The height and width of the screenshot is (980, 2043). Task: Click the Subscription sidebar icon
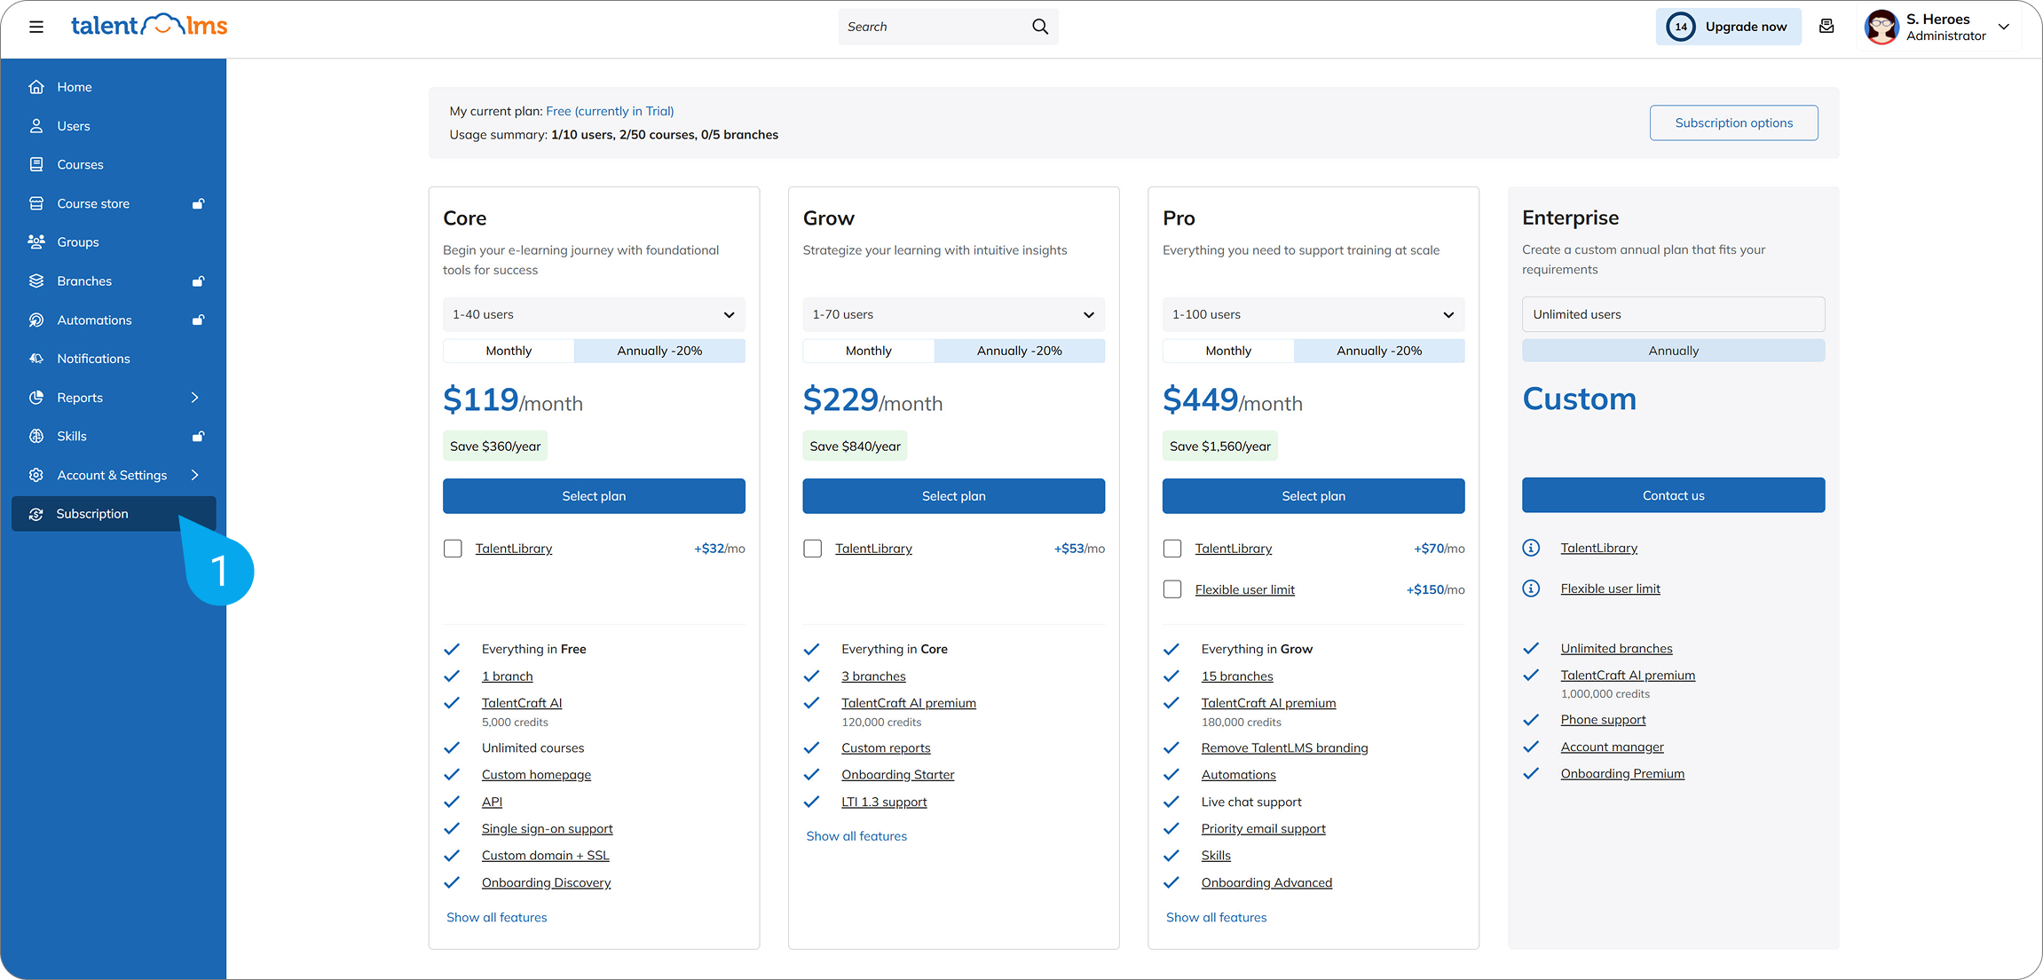click(x=36, y=514)
